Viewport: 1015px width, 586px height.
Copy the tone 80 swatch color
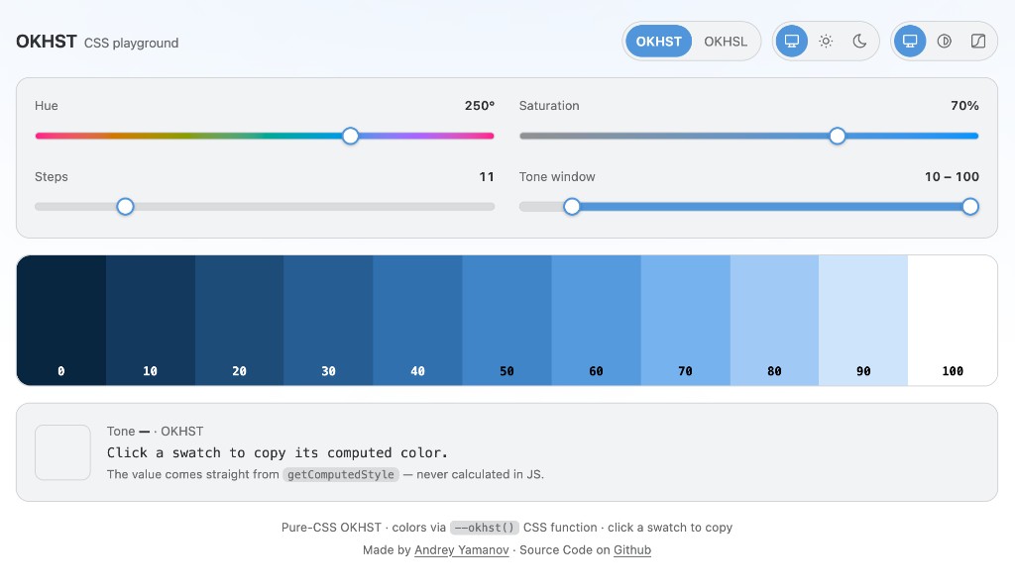[x=774, y=320]
